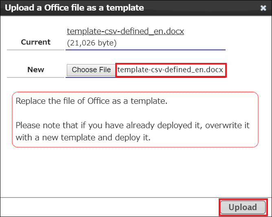Click the gray line under the New label
The width and height of the screenshot is (272, 217).
click(35, 77)
